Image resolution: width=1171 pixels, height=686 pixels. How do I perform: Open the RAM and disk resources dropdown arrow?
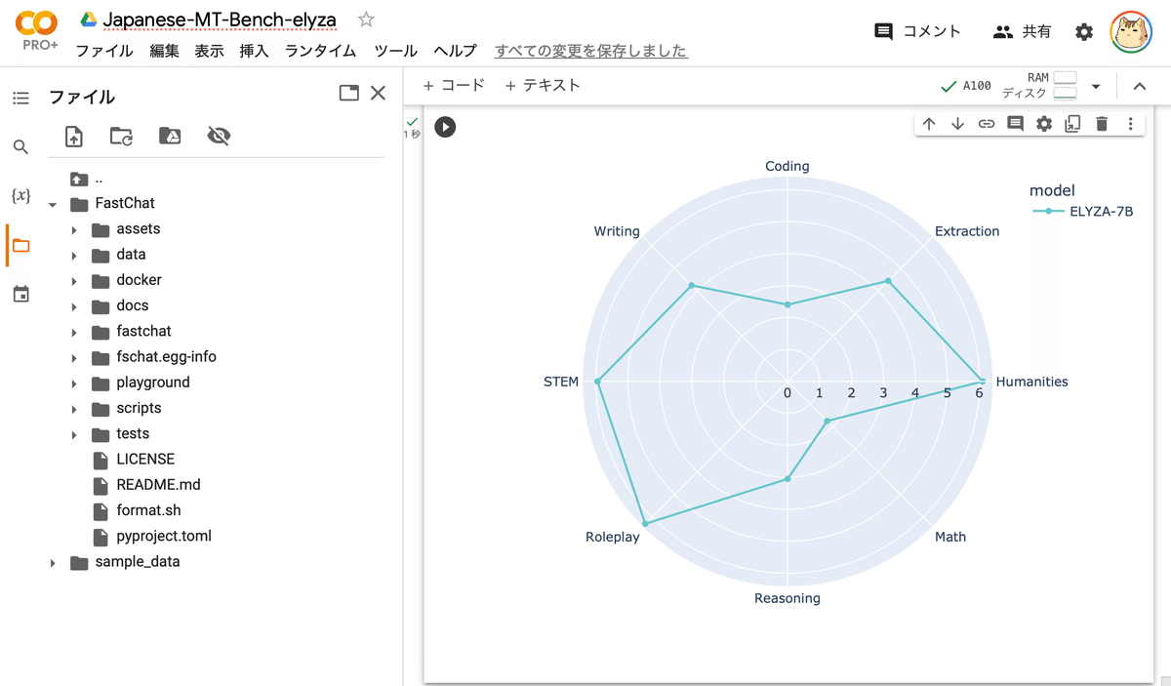pos(1096,87)
